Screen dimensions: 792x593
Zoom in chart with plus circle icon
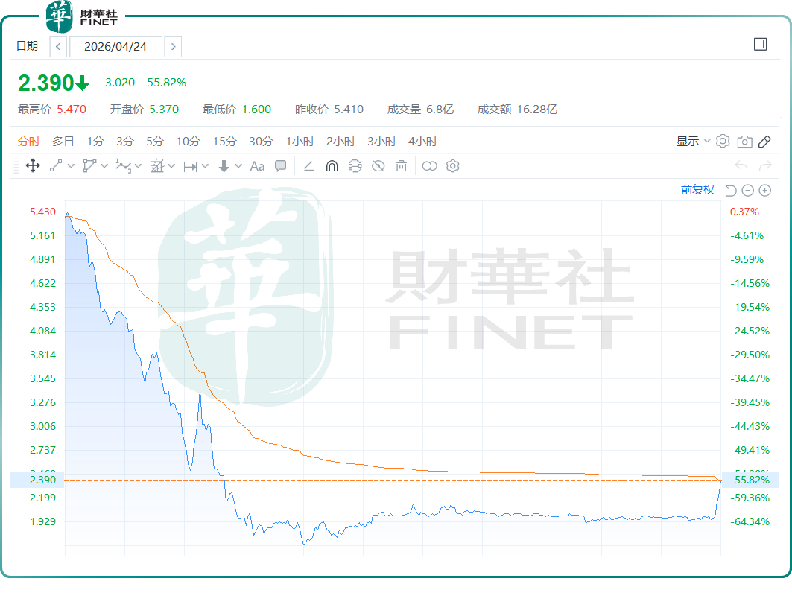[x=764, y=191]
